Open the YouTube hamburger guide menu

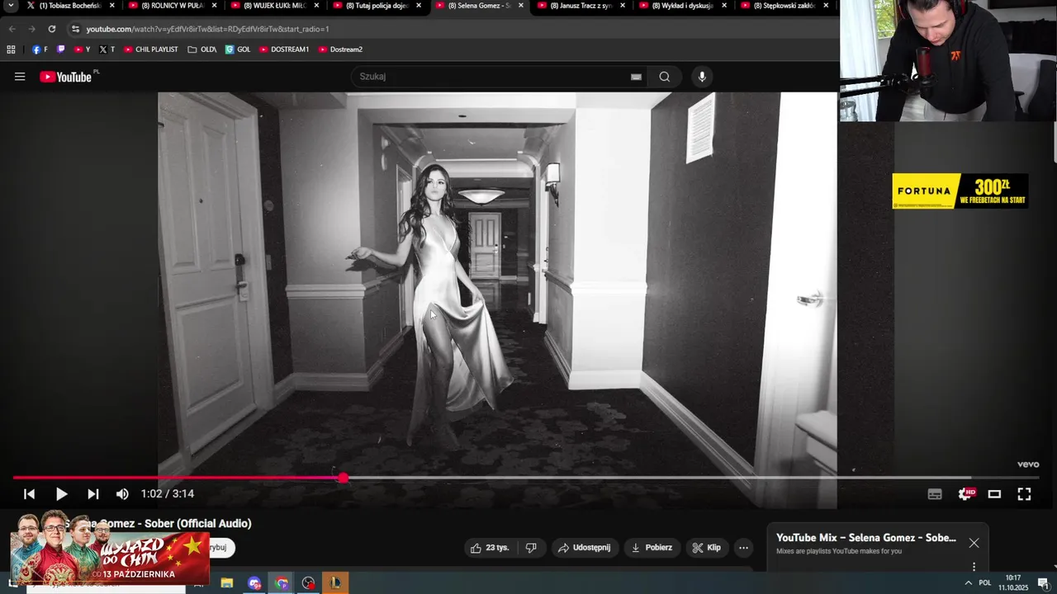tap(20, 77)
